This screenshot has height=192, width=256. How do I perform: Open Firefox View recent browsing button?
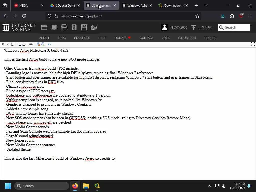pos(5,6)
